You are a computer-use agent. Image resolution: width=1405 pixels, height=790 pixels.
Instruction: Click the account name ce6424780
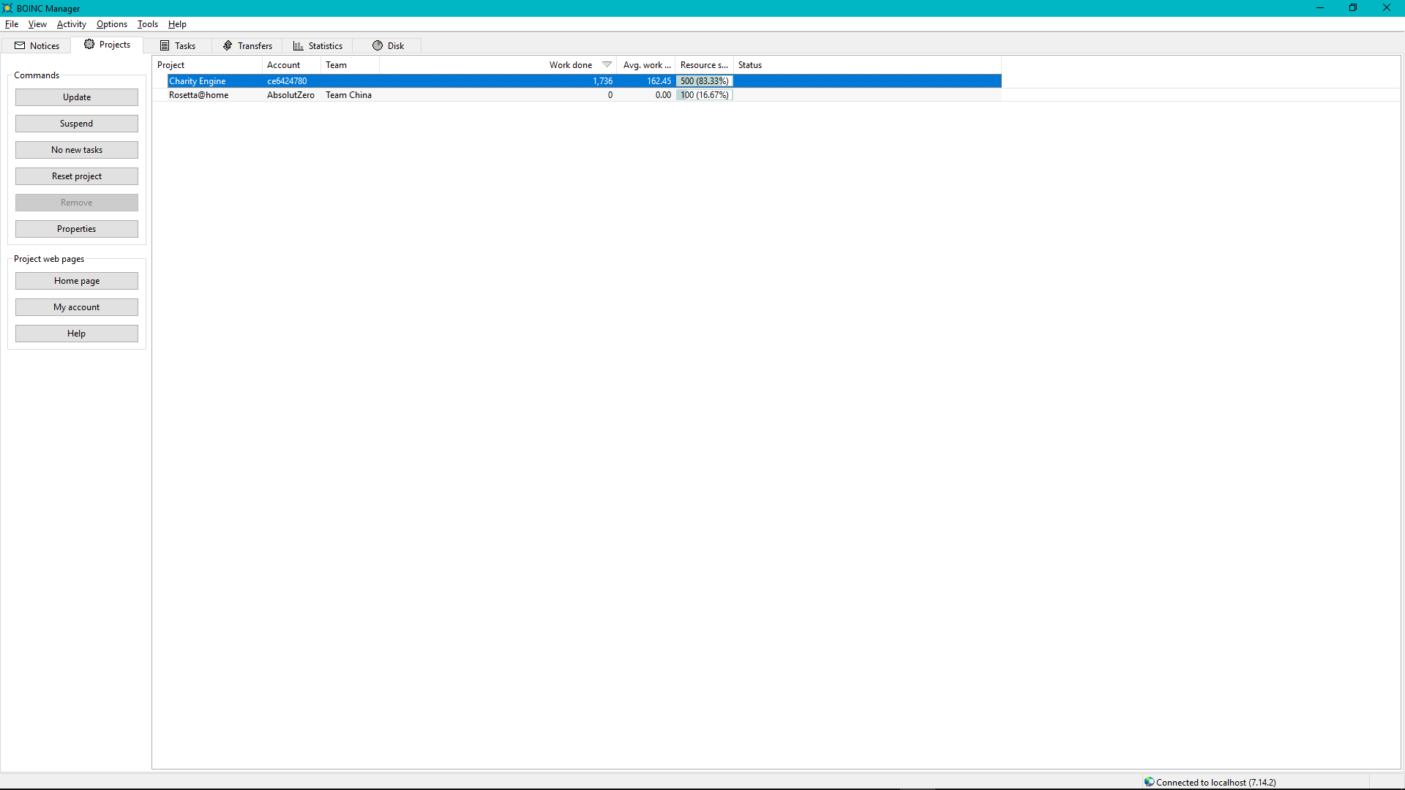pyautogui.click(x=287, y=81)
